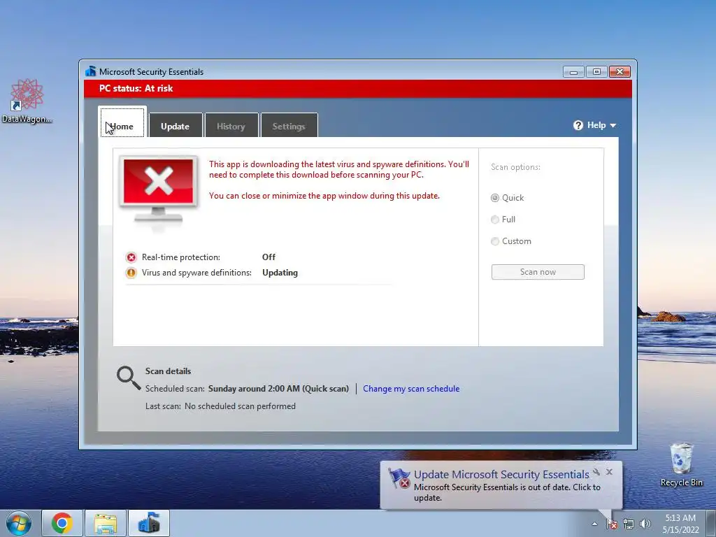
Task: Open the DataWagon desktop shortcut
Action: (27, 101)
